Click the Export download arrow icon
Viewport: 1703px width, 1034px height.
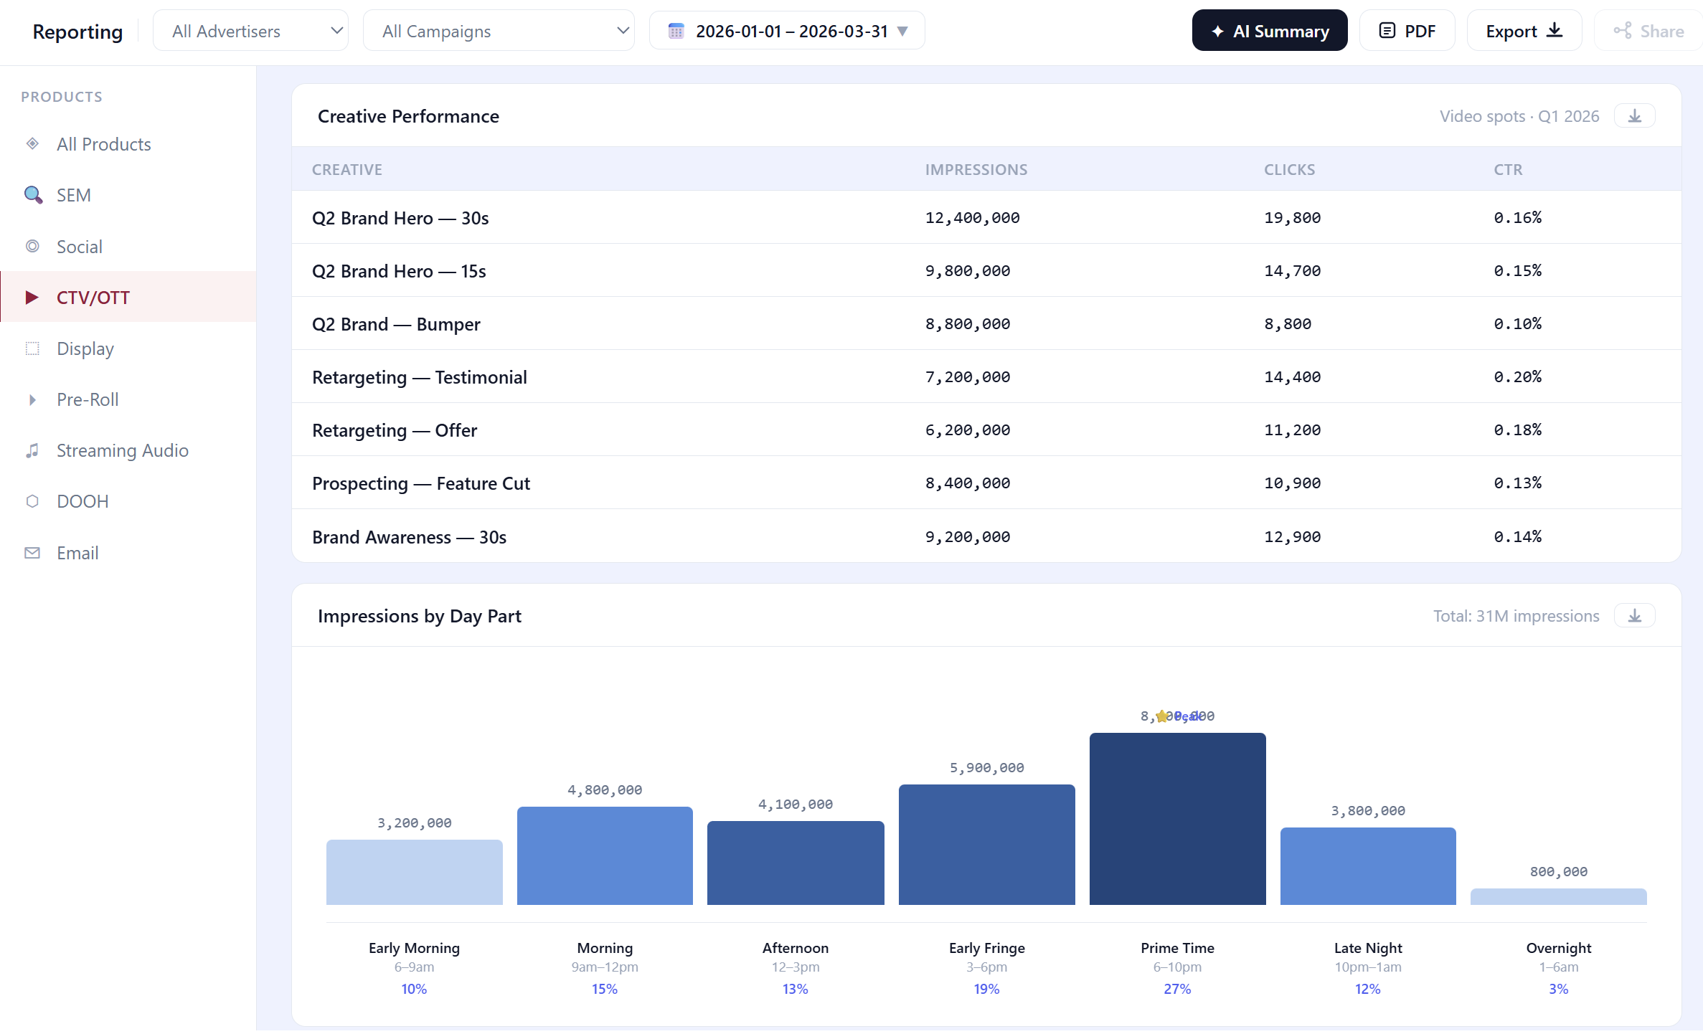click(1555, 30)
